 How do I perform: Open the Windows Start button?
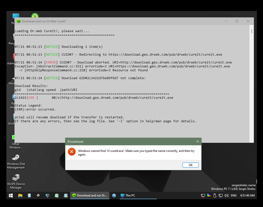(x=11, y=195)
